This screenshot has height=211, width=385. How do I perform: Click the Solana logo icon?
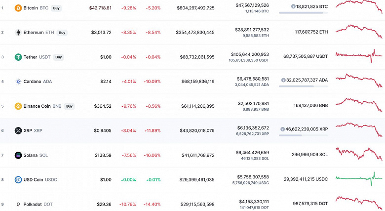[x=18, y=155]
